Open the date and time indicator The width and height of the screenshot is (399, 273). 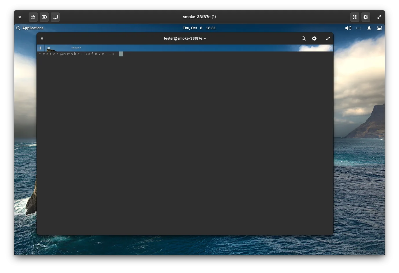(x=199, y=28)
